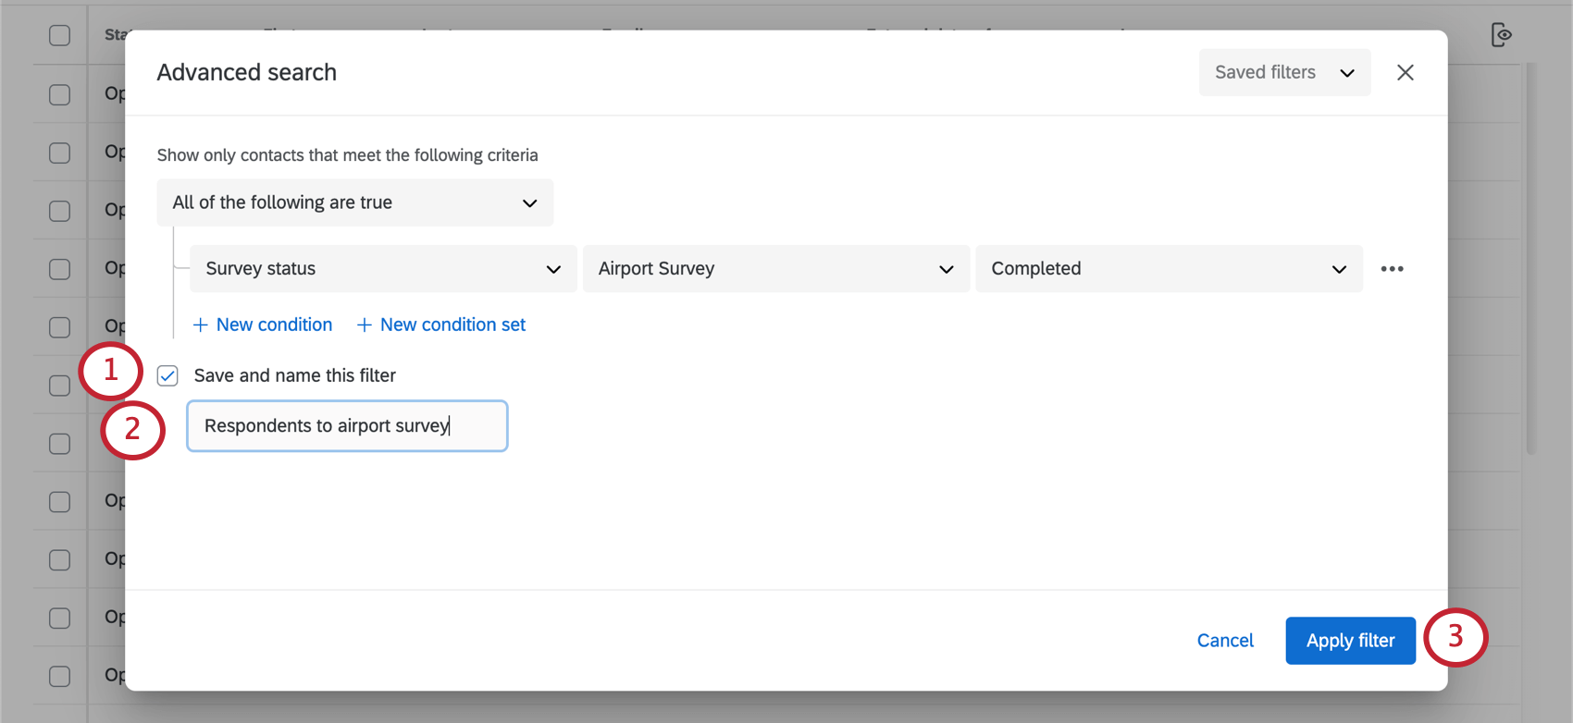This screenshot has height=723, width=1573.
Task: Click the plus icon beside New condition
Action: pyautogui.click(x=200, y=325)
